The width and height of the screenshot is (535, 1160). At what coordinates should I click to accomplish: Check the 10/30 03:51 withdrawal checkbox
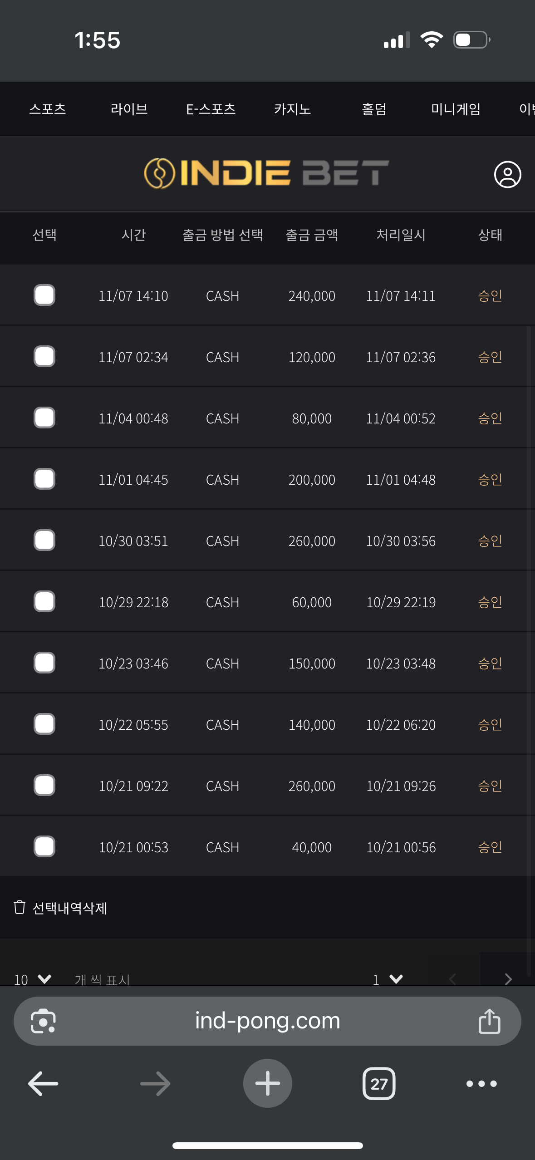44,541
